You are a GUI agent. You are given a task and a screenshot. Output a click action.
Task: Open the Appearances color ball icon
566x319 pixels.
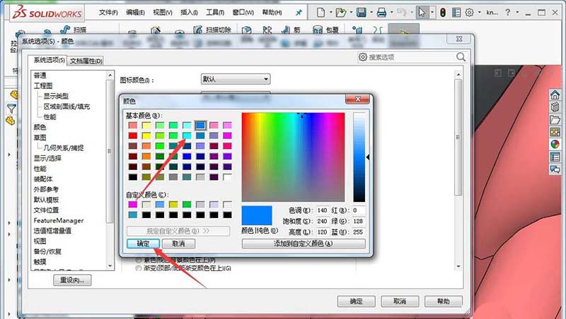coord(555,145)
